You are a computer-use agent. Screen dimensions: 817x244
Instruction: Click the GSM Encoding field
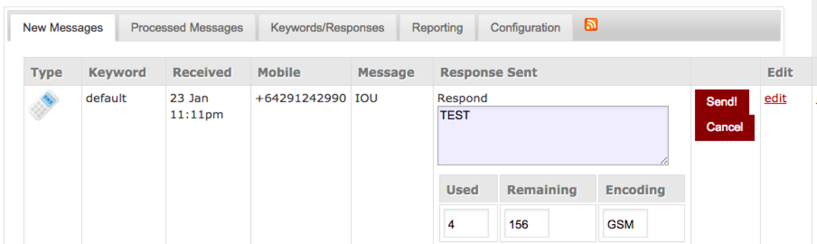tap(625, 223)
